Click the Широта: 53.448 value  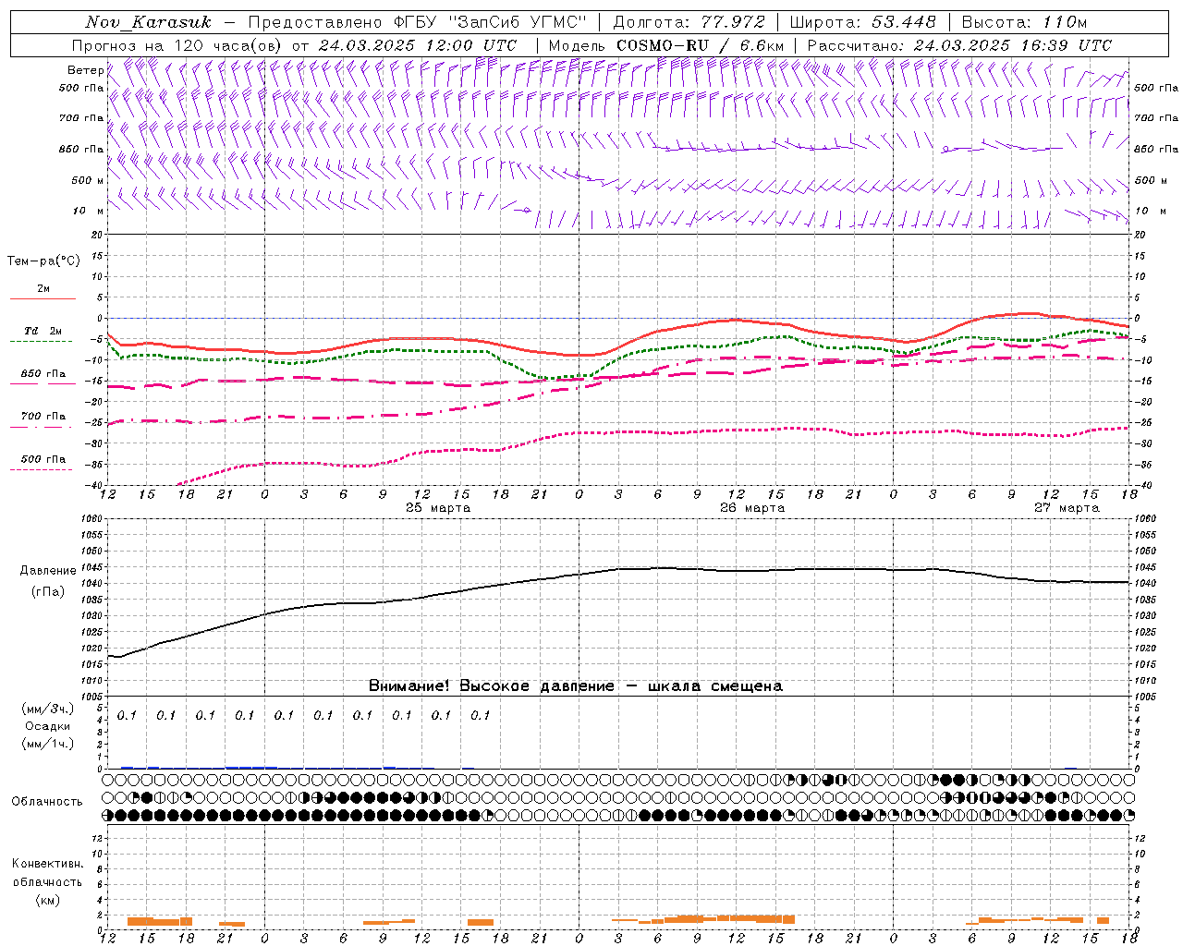pyautogui.click(x=862, y=22)
